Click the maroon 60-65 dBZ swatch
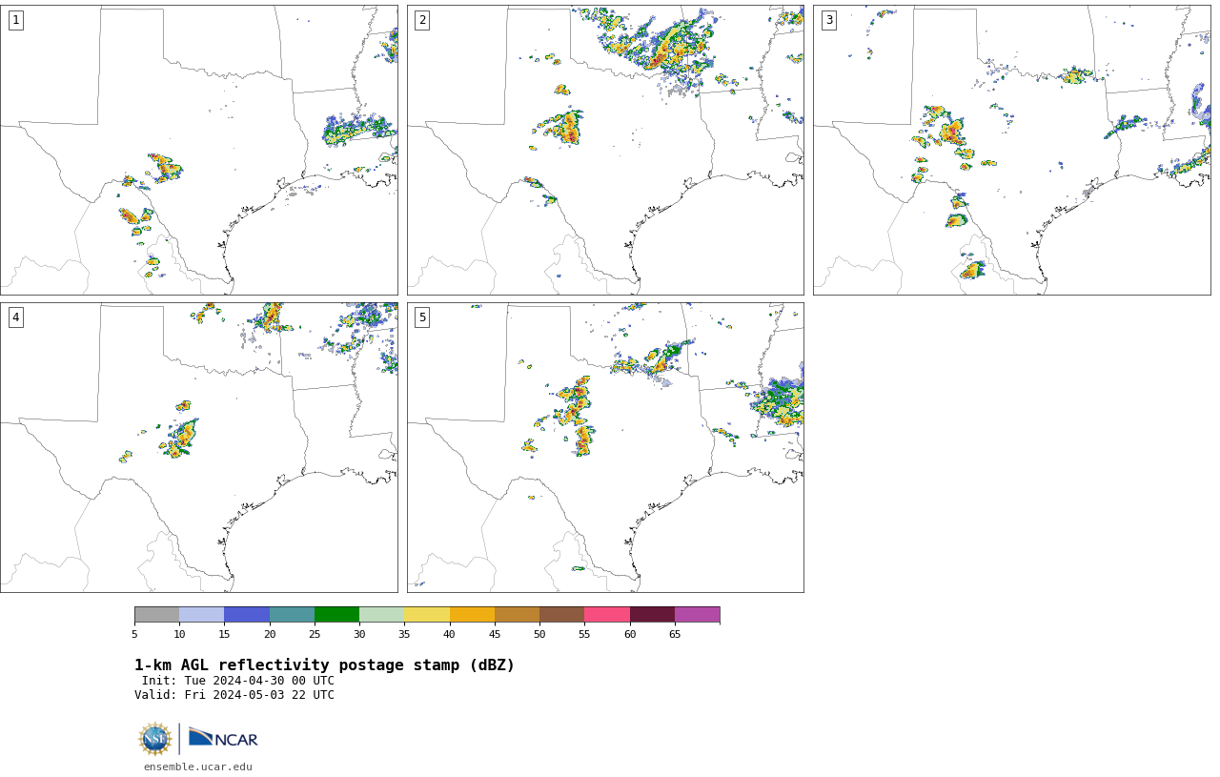Screen dimensions: 1220x777 point(652,615)
